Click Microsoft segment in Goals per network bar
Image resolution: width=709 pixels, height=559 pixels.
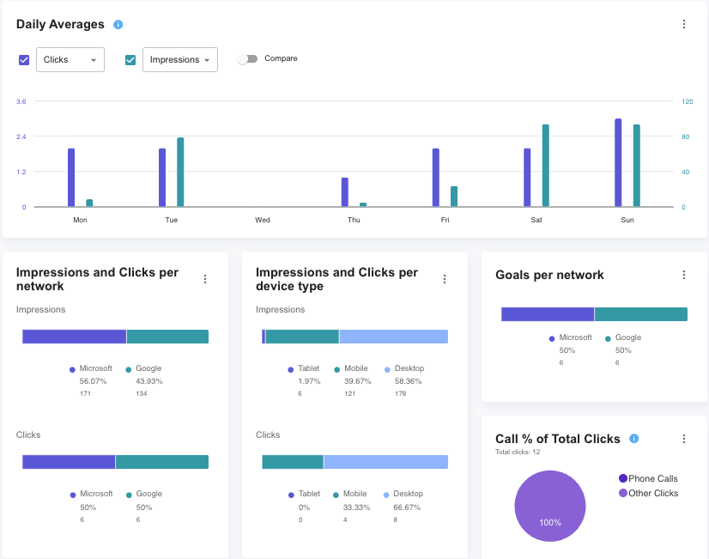point(548,314)
